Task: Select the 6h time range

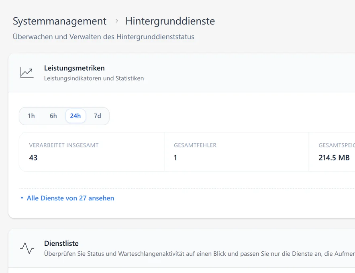Action: [x=53, y=116]
